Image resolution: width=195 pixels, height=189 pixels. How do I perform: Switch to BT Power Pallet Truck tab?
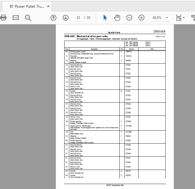tap(27, 6)
